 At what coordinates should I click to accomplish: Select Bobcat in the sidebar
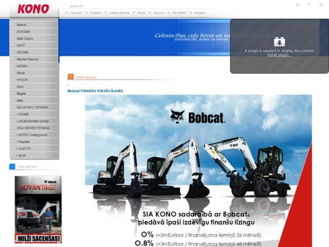click(22, 25)
